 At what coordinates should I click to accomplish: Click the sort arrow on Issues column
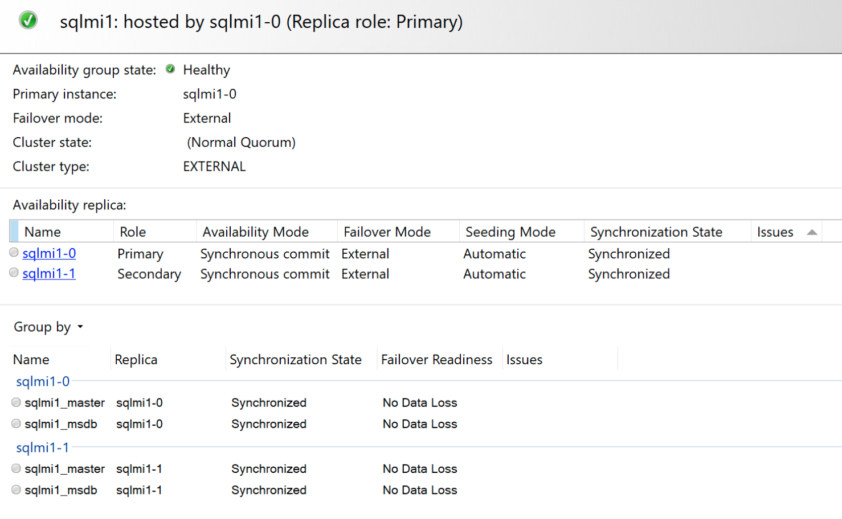pos(812,232)
